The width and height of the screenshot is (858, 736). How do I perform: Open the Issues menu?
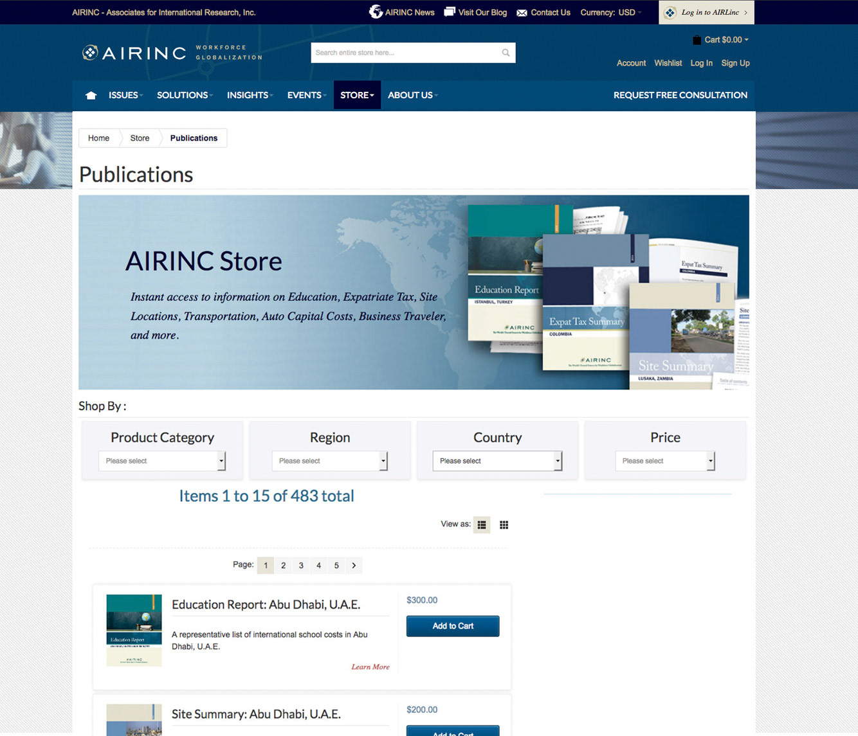tap(125, 95)
